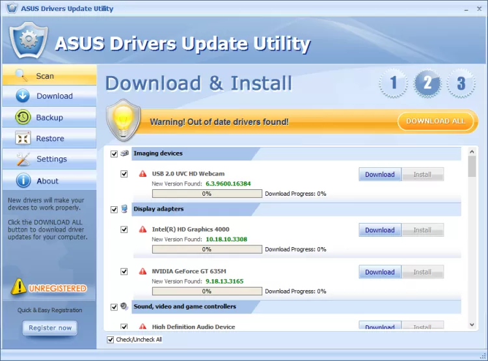Image resolution: width=488 pixels, height=361 pixels.
Task: Download the Intel(R) HD Graphics 4000 driver
Action: point(380,230)
